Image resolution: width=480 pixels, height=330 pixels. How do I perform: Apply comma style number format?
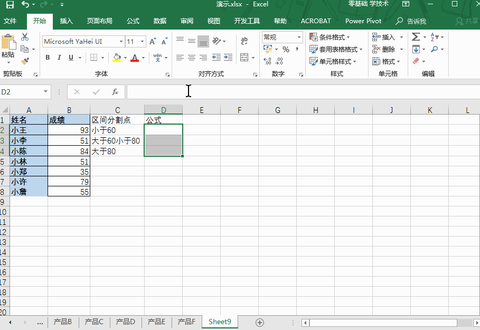pos(297,49)
